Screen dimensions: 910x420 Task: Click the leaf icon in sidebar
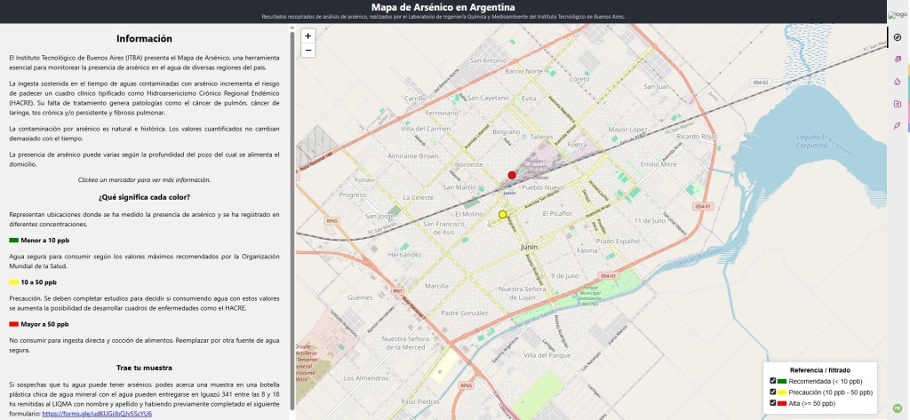(x=898, y=125)
